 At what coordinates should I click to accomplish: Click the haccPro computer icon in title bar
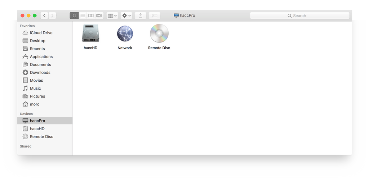pos(176,15)
